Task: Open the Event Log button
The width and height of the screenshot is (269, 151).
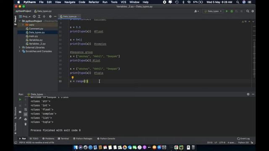Action: coord(243,138)
